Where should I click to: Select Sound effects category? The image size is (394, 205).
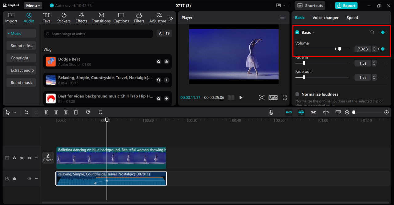(21, 46)
